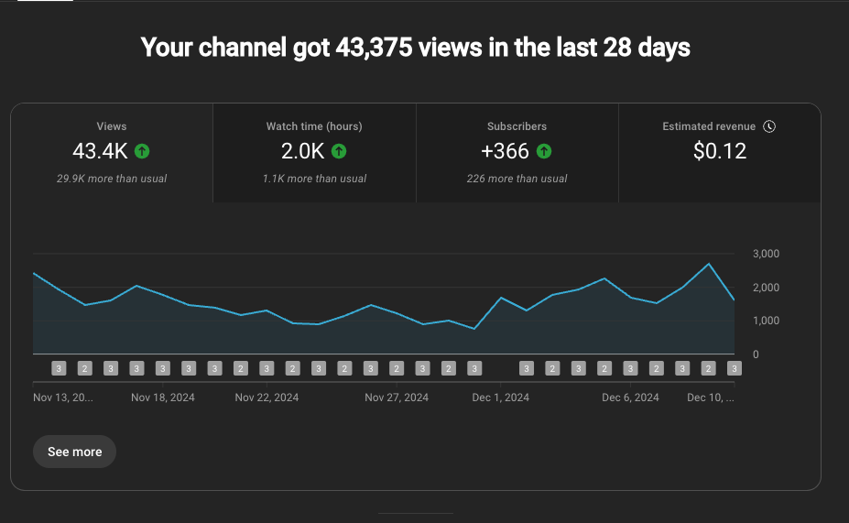Viewport: 849px width, 523px height.
Task: Select the first video marker after the gap
Action: (527, 368)
